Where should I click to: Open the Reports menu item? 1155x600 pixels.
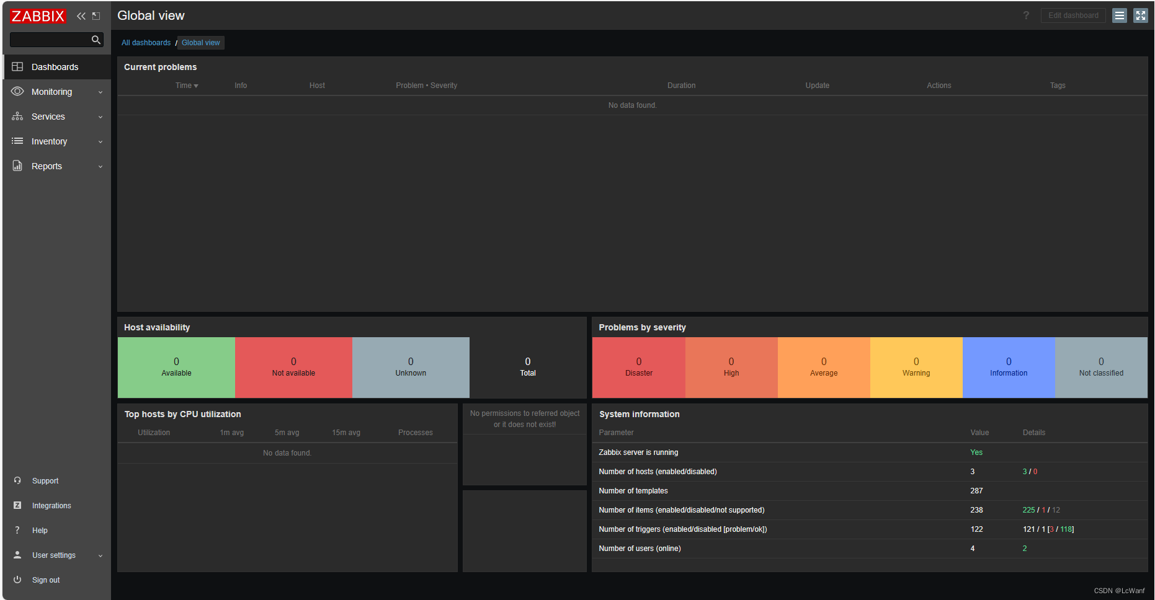coord(57,166)
